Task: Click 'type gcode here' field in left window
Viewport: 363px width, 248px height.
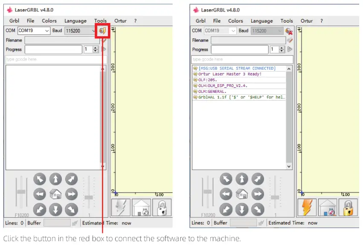Action: tap(56, 59)
